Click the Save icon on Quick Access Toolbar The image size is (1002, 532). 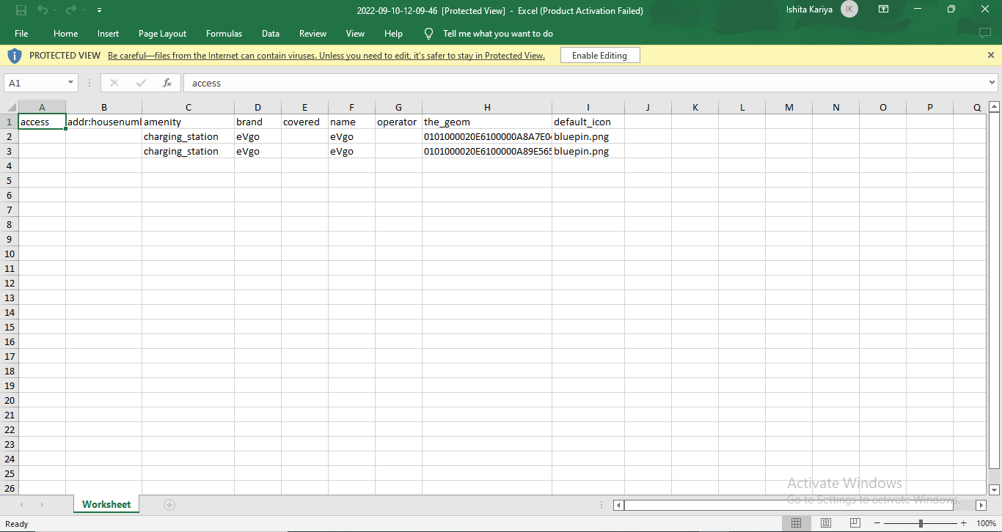point(21,10)
